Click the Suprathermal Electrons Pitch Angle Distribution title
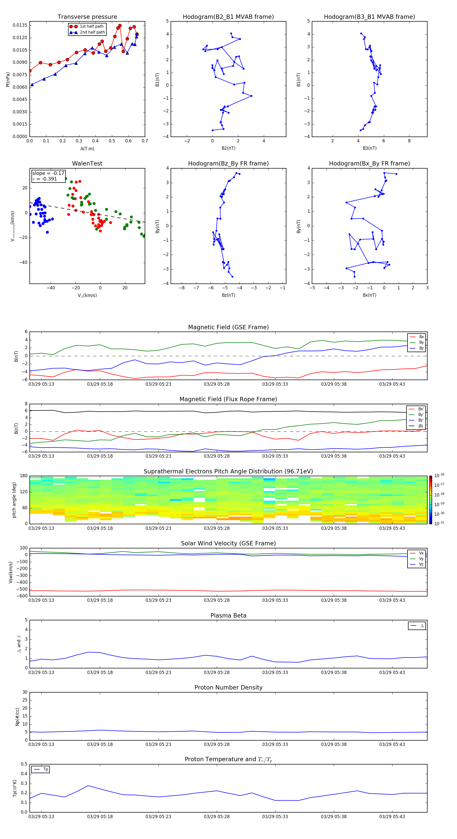Image resolution: width=457 pixels, height=839 pixels. (x=228, y=471)
